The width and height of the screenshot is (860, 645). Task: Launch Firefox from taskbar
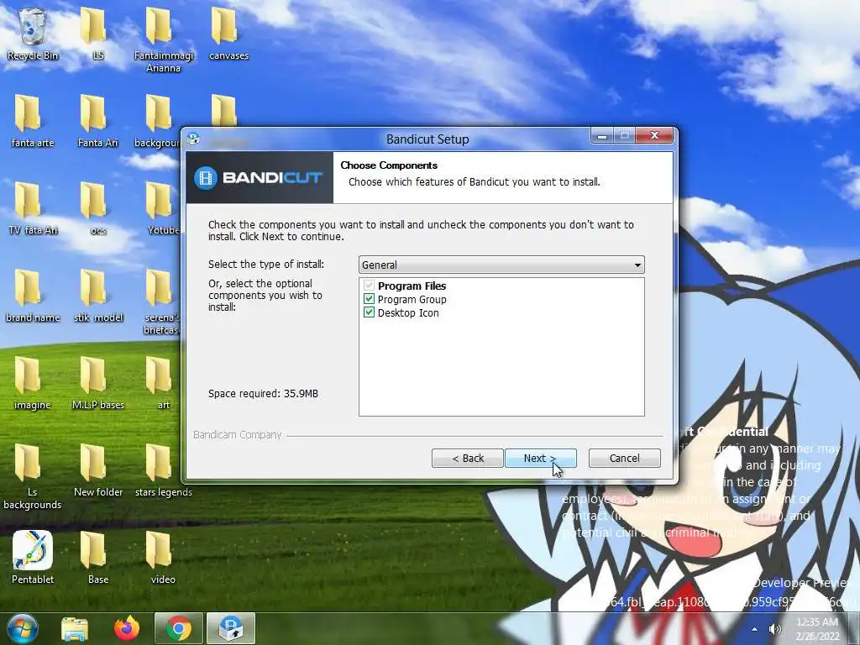point(127,628)
